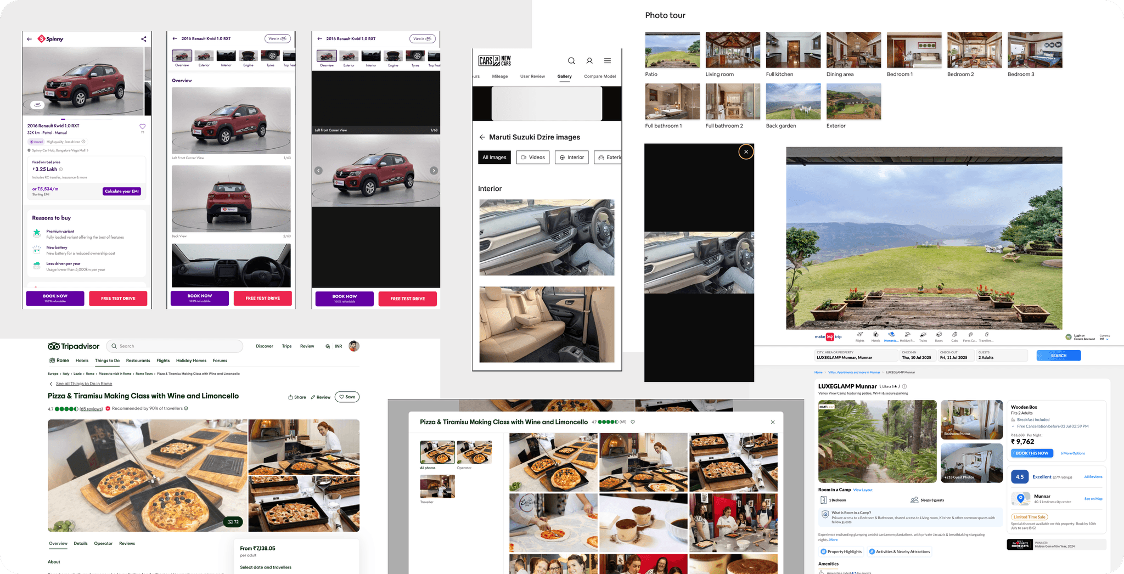Select the MakeMyTrip Trains icon
Viewport: 1124px width, 574px height.
coord(923,336)
